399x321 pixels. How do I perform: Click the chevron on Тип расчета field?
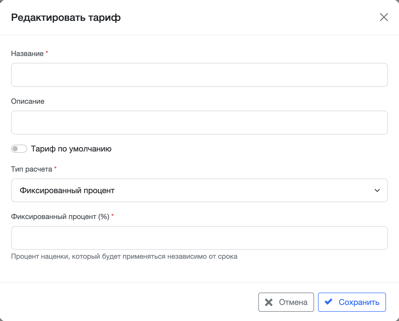tap(377, 190)
